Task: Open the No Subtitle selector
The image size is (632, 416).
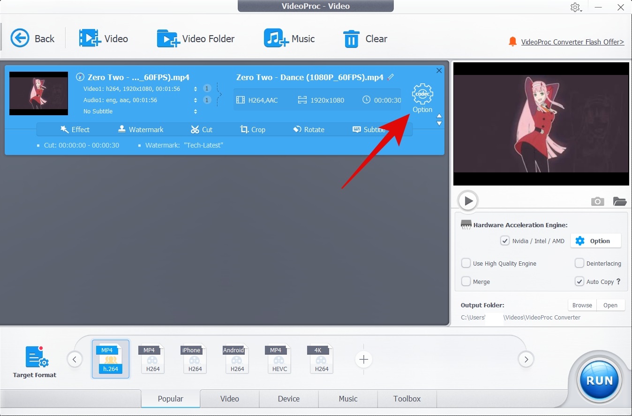Action: click(x=196, y=111)
